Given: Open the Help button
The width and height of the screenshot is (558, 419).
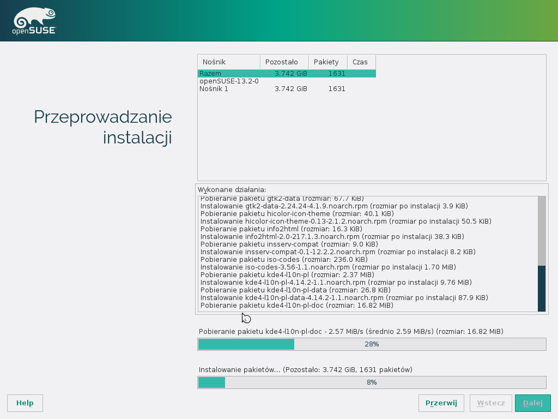Looking at the screenshot, I should 25,403.
